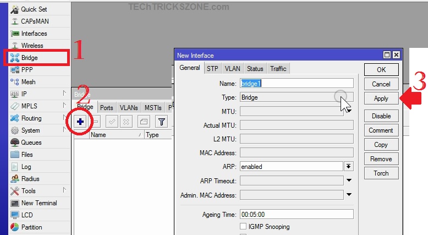Expand the Admin. MAC Address arrow
Image resolution: width=428 pixels, height=235 pixels.
pyautogui.click(x=348, y=195)
